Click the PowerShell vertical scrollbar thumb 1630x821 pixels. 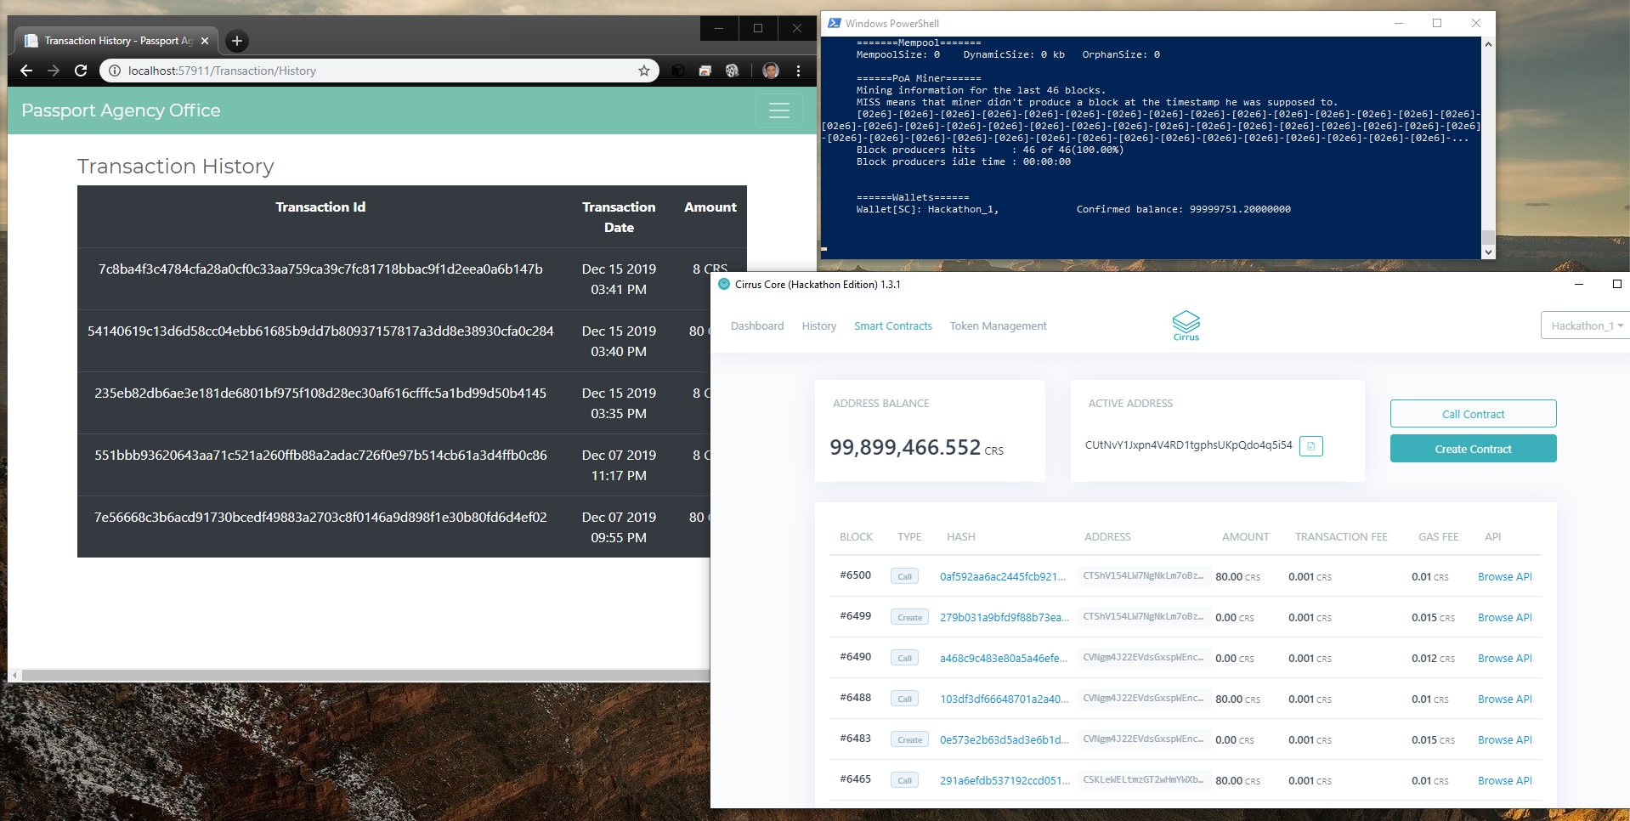[x=1488, y=237]
